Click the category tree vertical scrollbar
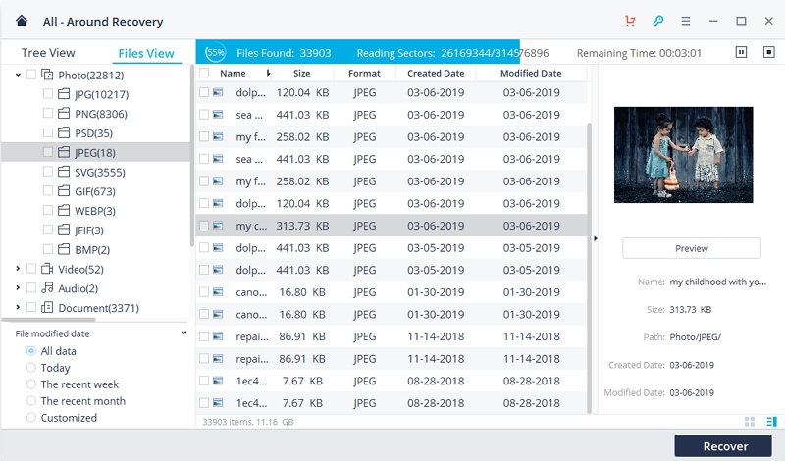The height and width of the screenshot is (461, 785). [x=191, y=155]
